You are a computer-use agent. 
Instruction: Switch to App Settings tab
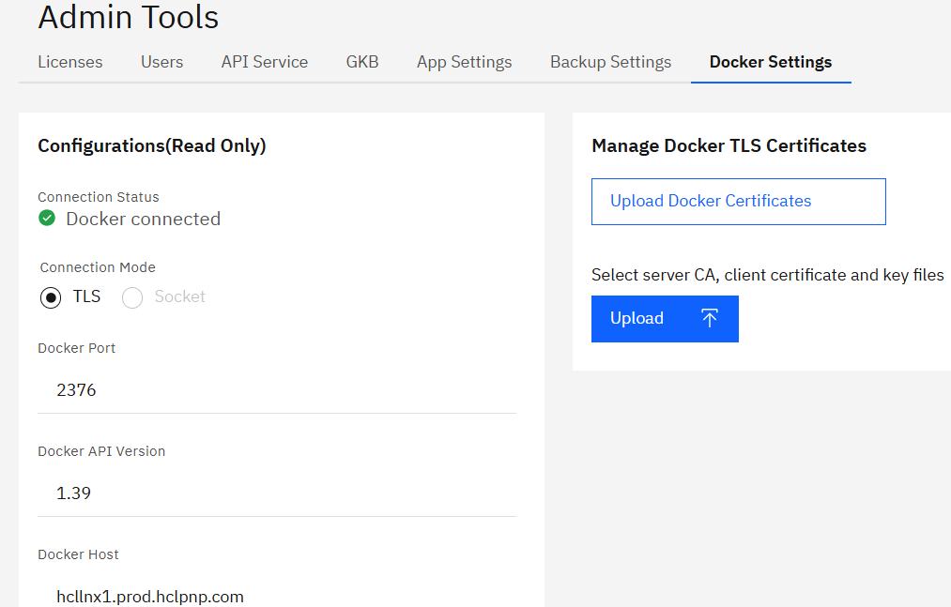point(464,62)
